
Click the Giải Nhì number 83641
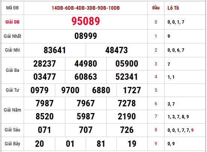54,50
